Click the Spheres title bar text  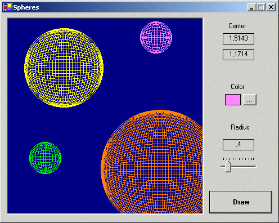(26, 7)
